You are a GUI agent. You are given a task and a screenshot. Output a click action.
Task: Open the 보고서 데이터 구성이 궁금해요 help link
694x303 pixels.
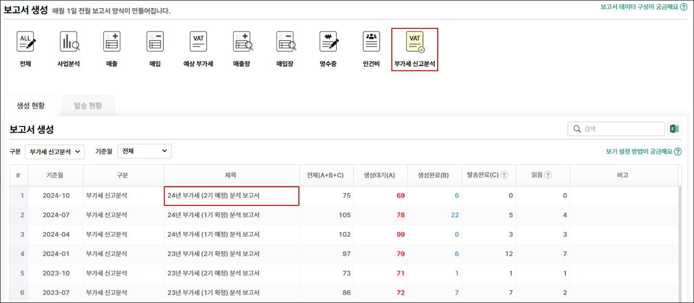pos(643,7)
